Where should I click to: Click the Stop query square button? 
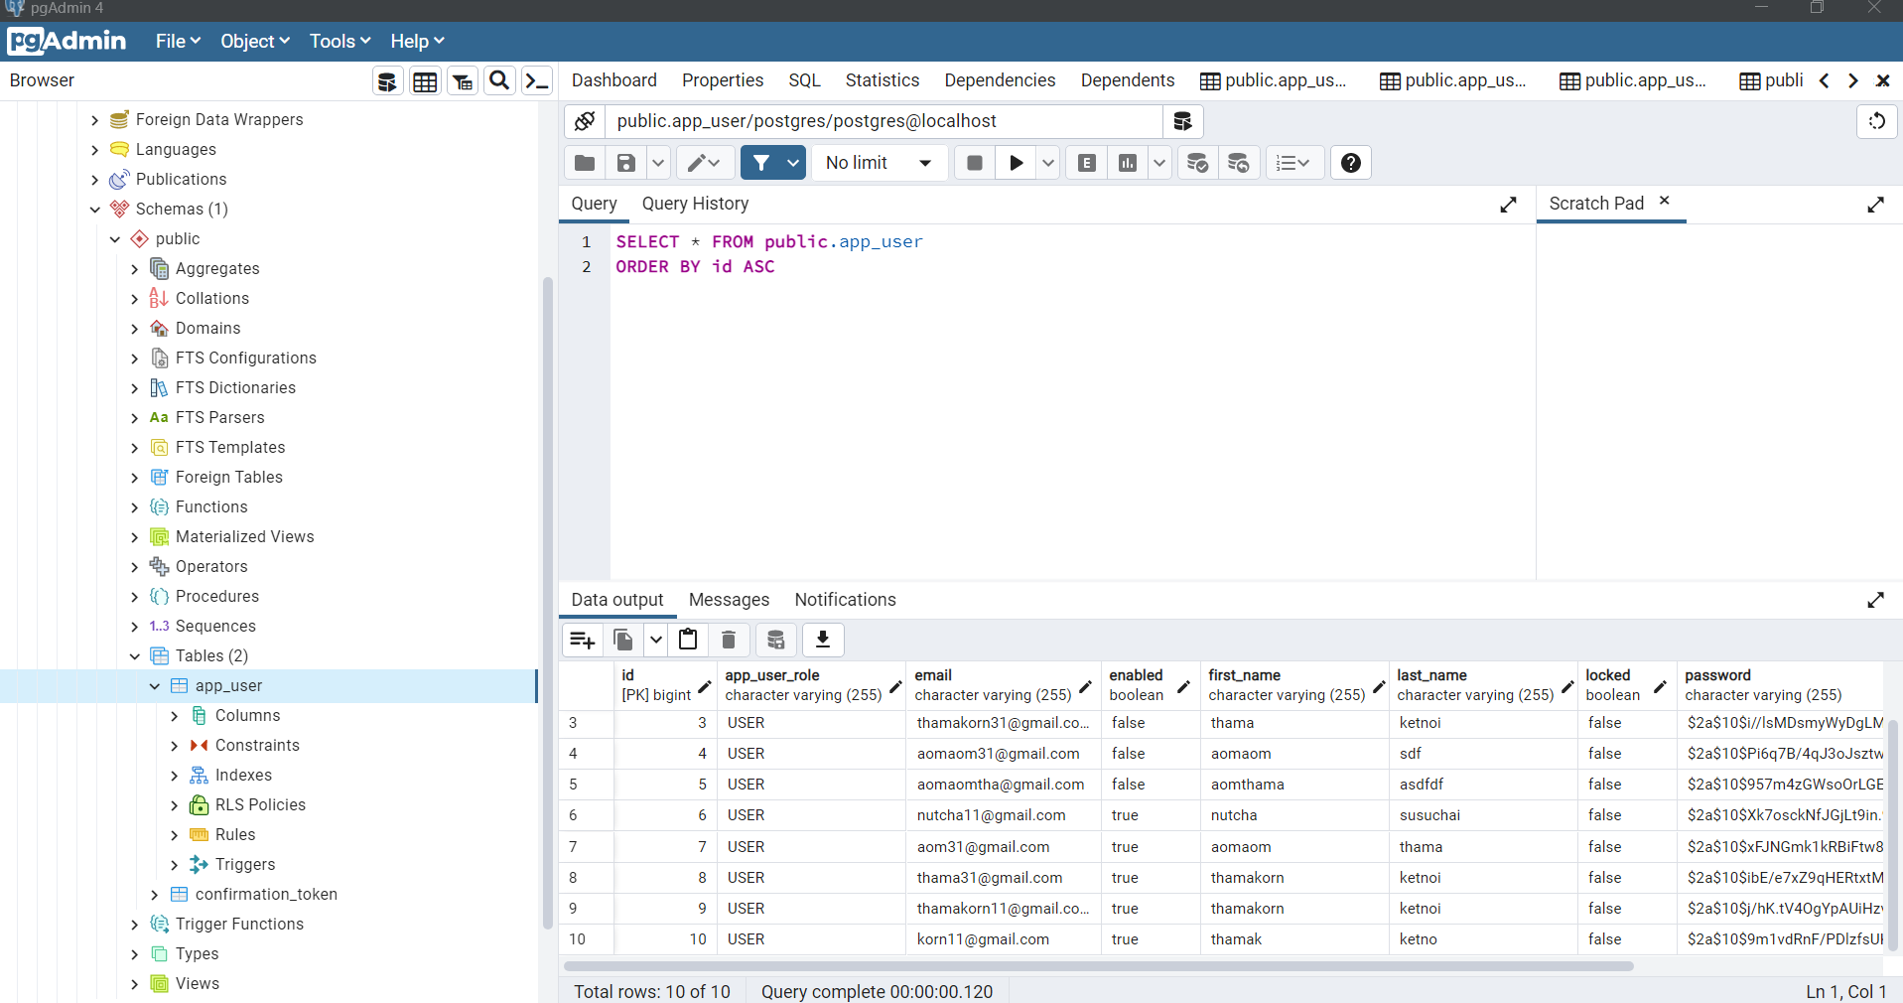click(x=975, y=163)
